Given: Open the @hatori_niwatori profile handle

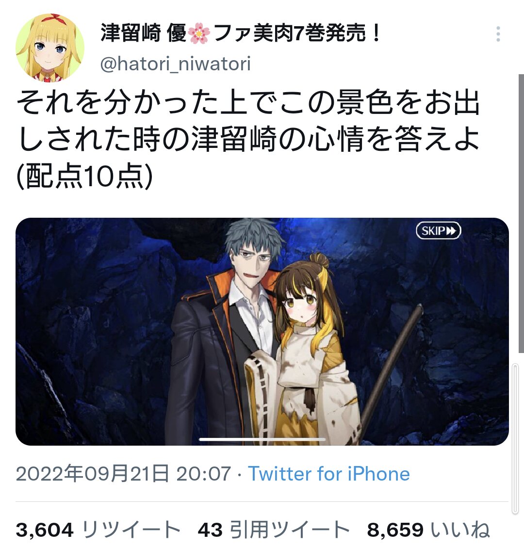Looking at the screenshot, I should tap(175, 64).
